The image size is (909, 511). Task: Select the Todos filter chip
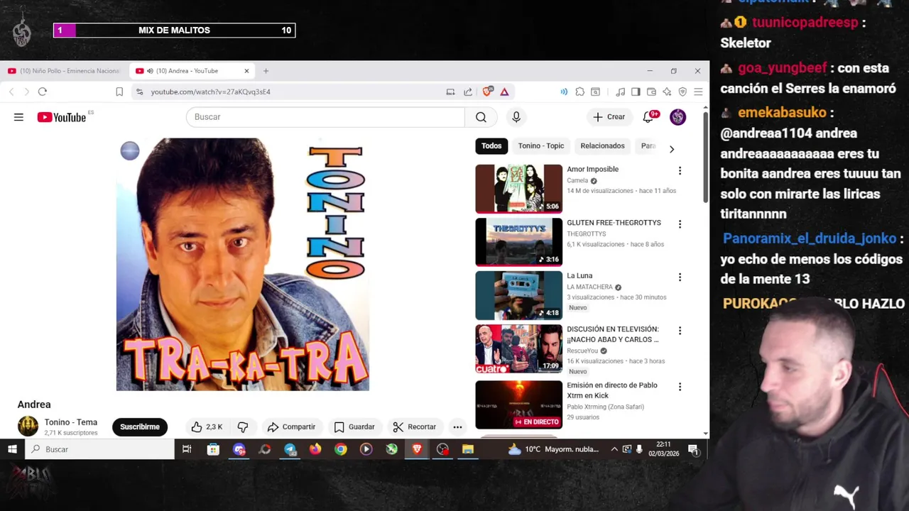tap(491, 145)
